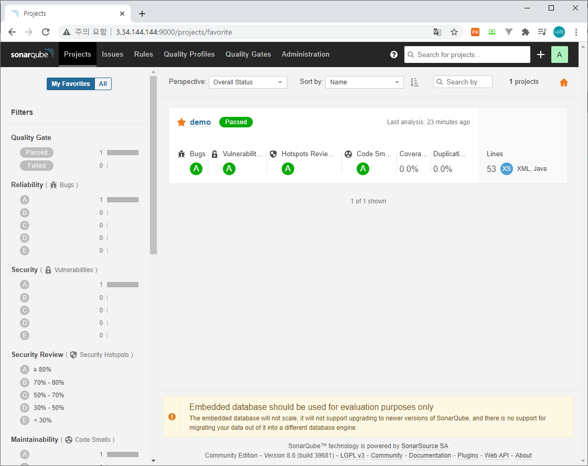Click the translate page icon in address bar
This screenshot has width=588, height=466.
437,32
